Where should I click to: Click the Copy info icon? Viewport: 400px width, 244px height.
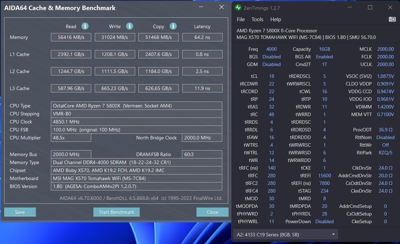pos(173,26)
